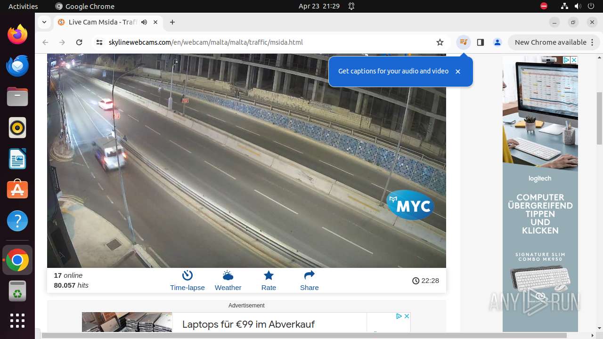This screenshot has width=603, height=339.
Task: Click the MYC logo on the video
Action: 410,205
